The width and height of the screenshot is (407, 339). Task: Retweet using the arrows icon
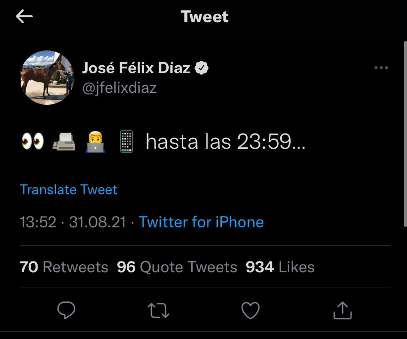[x=158, y=310]
